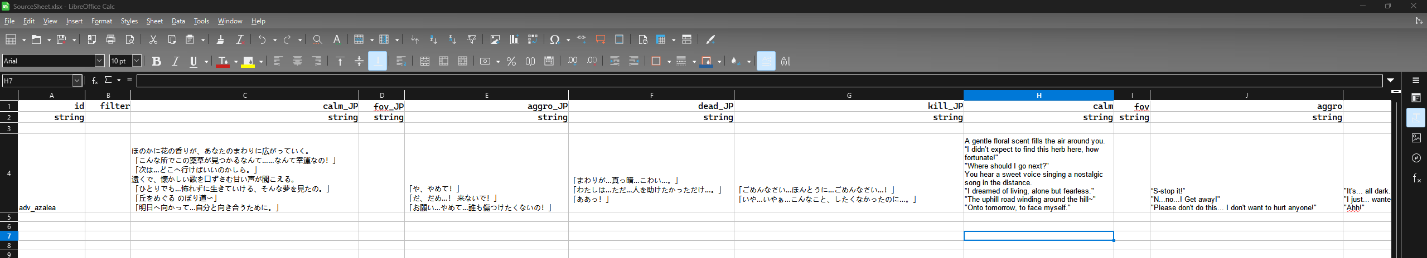Toggle Italic text formatting

tap(175, 61)
